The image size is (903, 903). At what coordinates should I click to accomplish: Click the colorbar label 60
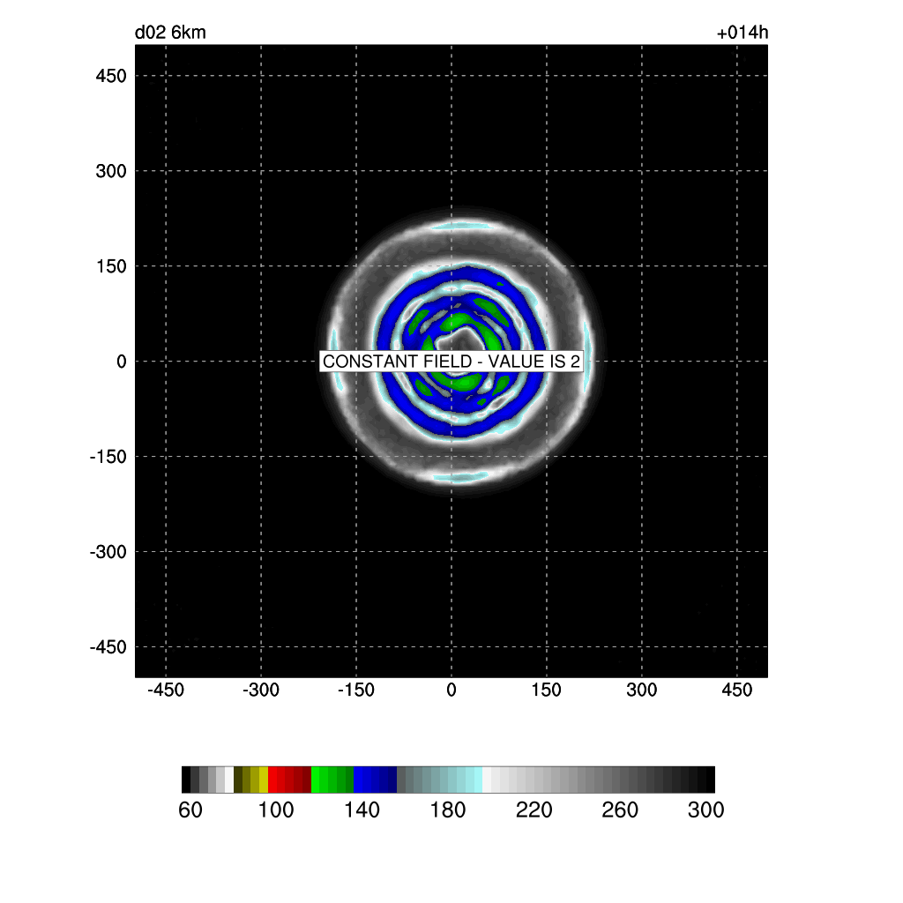coord(190,810)
